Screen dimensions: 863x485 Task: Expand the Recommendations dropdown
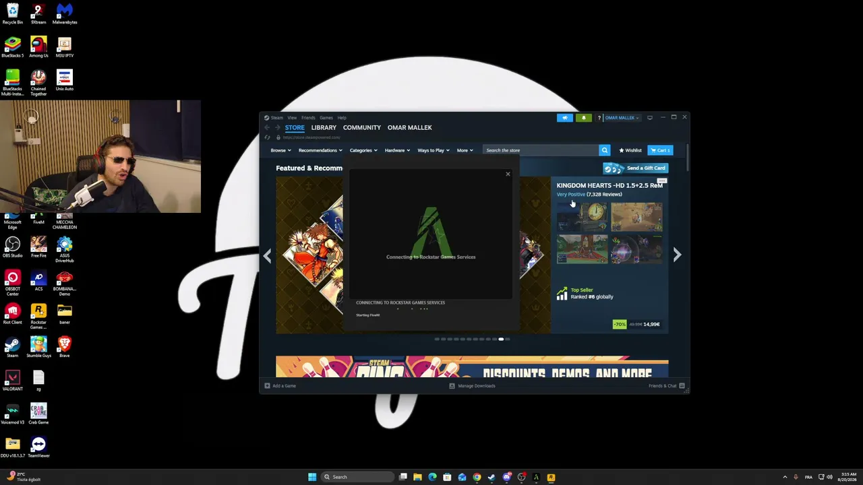pyautogui.click(x=320, y=150)
